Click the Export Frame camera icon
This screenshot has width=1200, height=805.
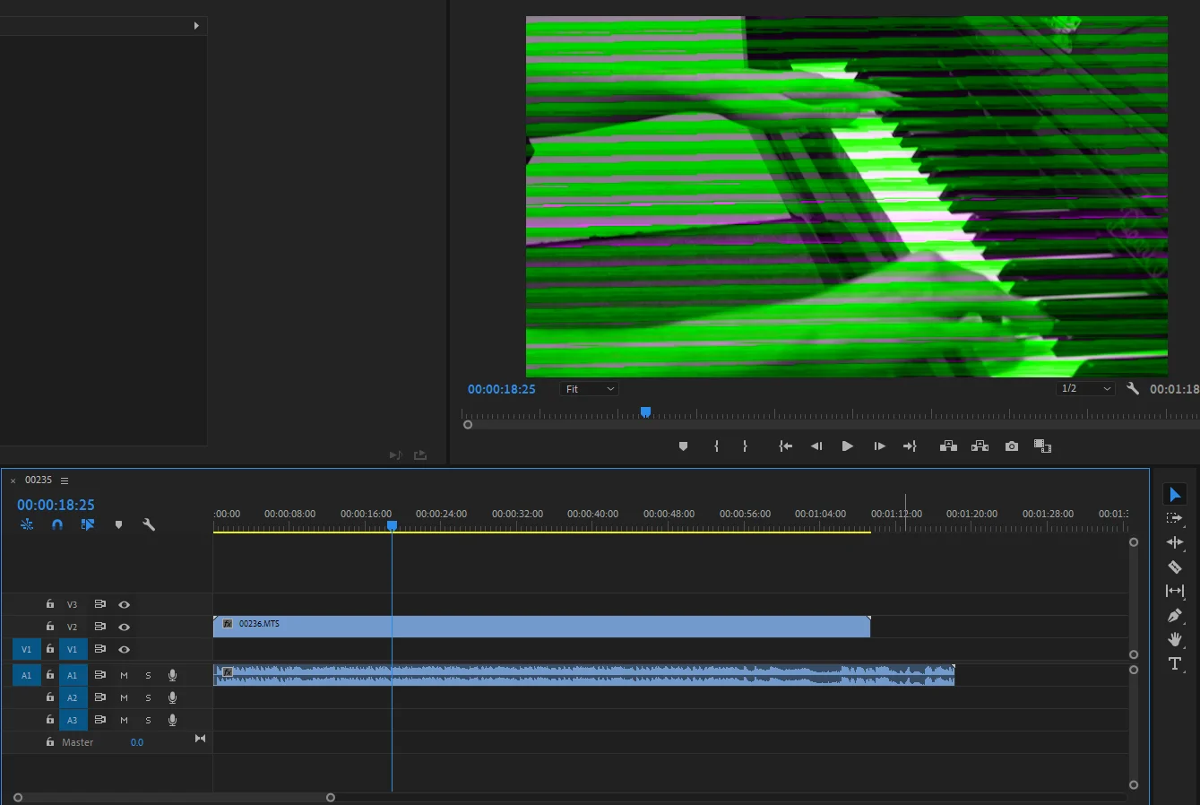point(1012,446)
